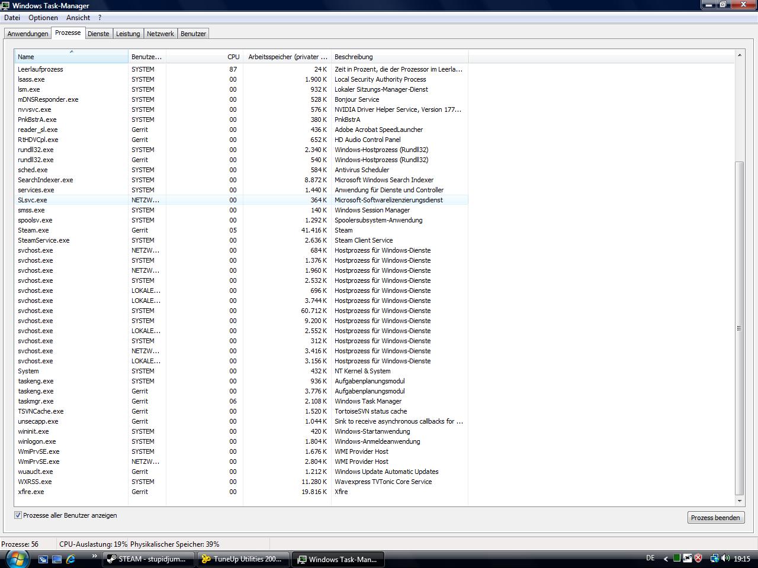Click the network connection tray icon
The height and width of the screenshot is (568, 758).
(x=714, y=558)
